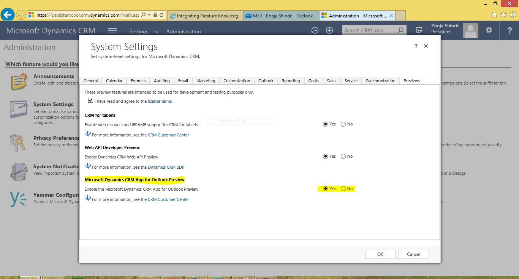Click the Yammer Configuration icon
Screen dimensions: 519x279
tap(18, 199)
